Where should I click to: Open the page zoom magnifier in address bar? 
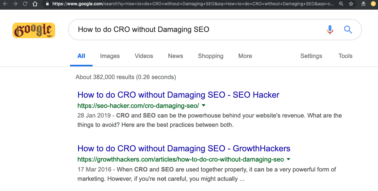click(x=341, y=4)
